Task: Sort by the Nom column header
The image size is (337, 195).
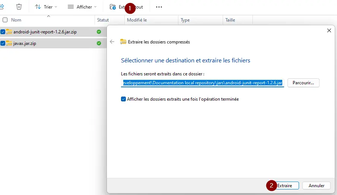Action: tap(16, 20)
